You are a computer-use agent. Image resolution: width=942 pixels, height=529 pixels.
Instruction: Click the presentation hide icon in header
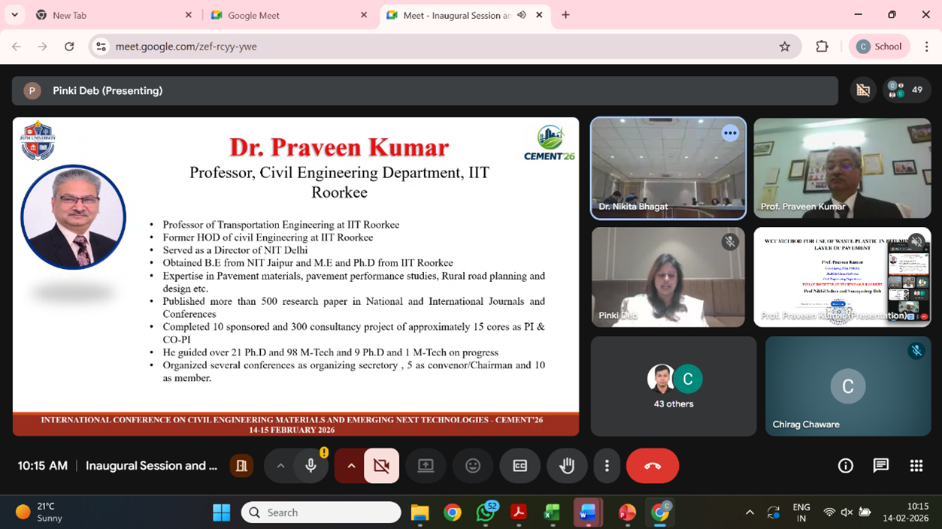pyautogui.click(x=863, y=90)
